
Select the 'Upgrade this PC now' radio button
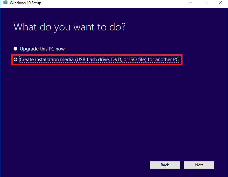click(x=15, y=49)
